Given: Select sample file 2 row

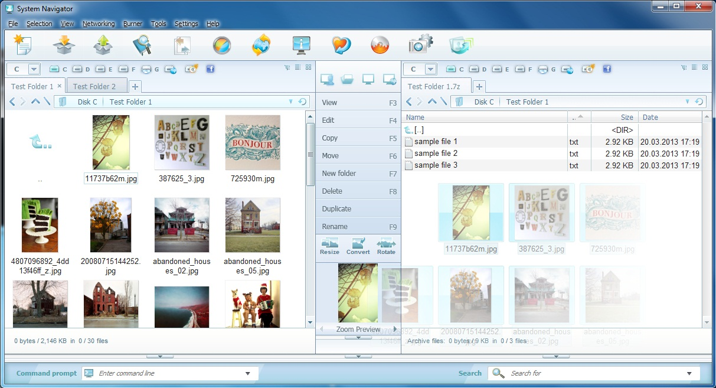Looking at the screenshot, I should pos(553,154).
